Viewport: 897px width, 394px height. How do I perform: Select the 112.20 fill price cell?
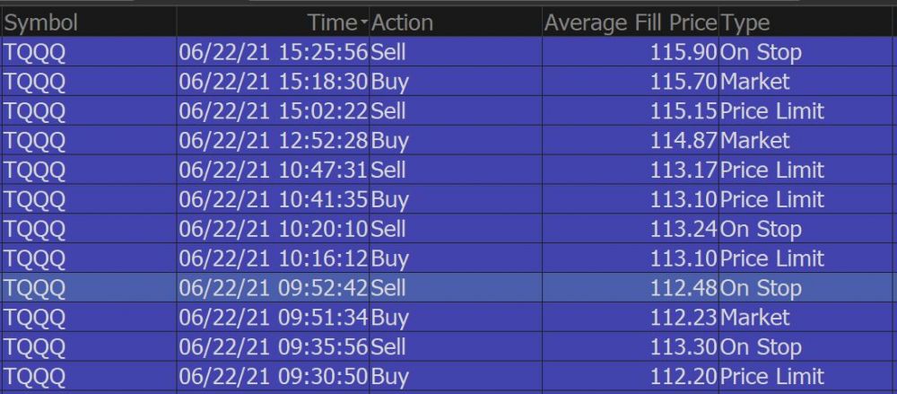coord(684,377)
